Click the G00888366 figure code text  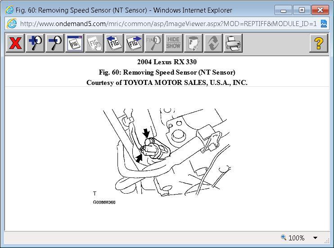[104, 202]
